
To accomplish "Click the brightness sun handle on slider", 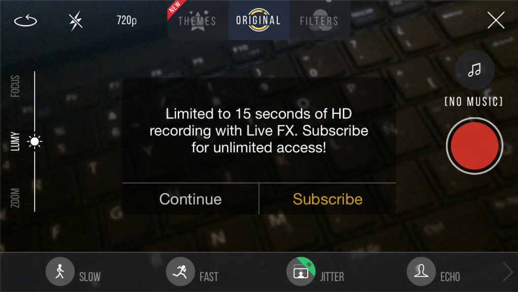I will pyautogui.click(x=35, y=142).
